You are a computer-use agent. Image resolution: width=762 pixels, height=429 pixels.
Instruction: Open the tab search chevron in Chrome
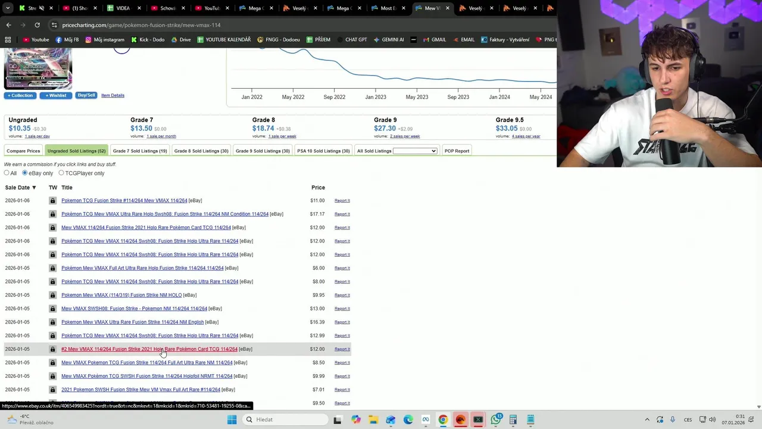[8, 8]
